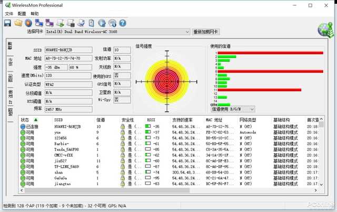This screenshot has height=212, width=337.
Task: Expand the 信道使用 B/G/N dropdown
Action: pyautogui.click(x=252, y=109)
